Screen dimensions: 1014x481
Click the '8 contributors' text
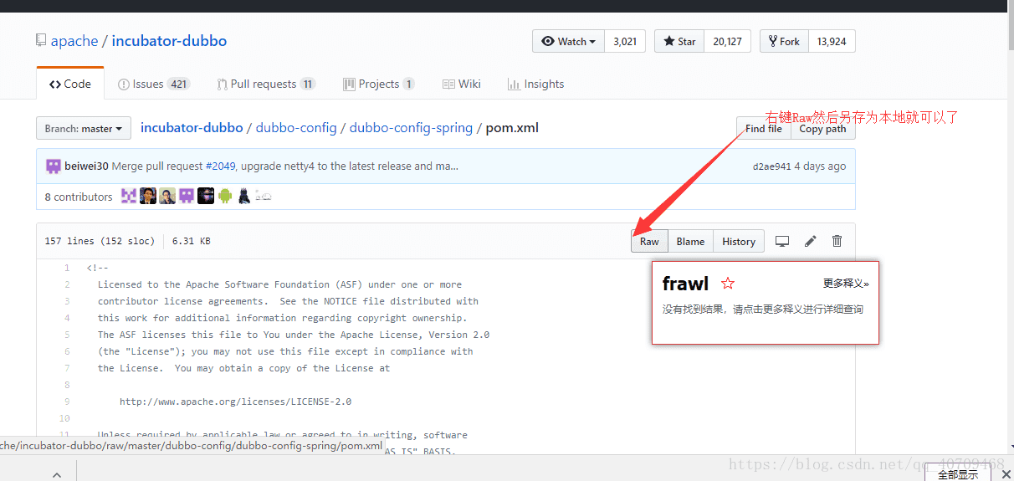(79, 197)
